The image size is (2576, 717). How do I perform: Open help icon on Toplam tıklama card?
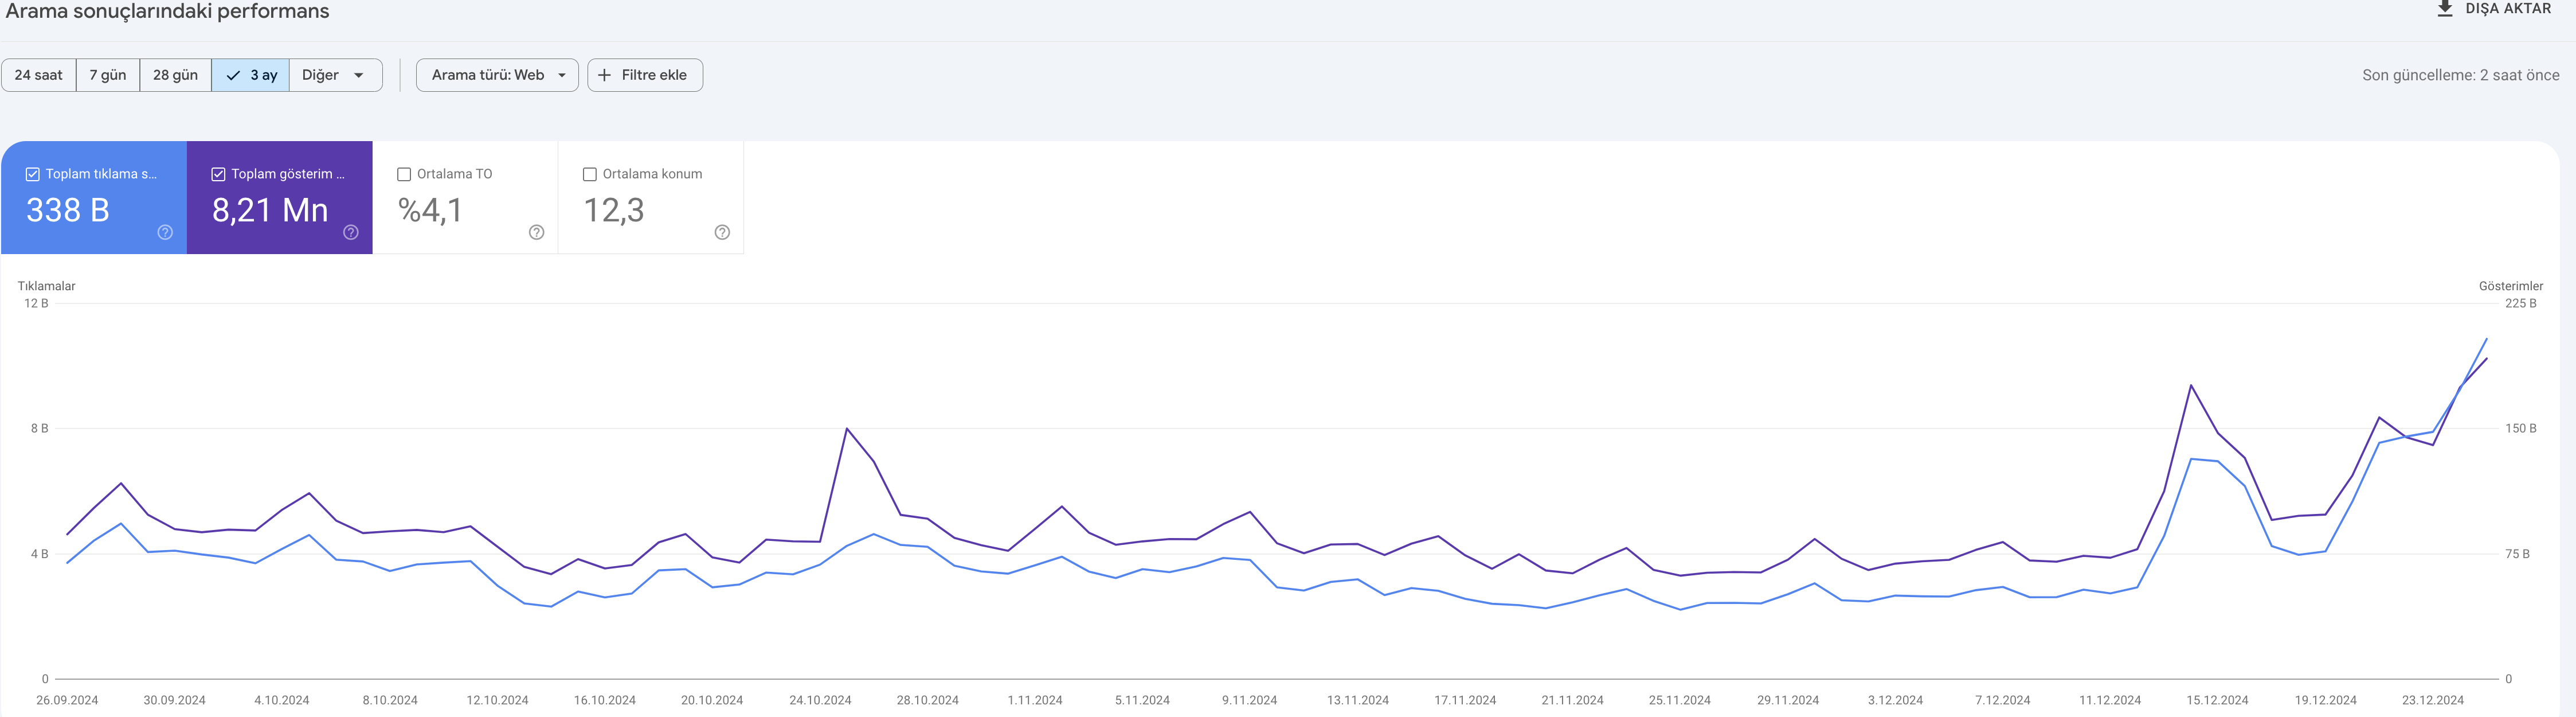coord(165,232)
